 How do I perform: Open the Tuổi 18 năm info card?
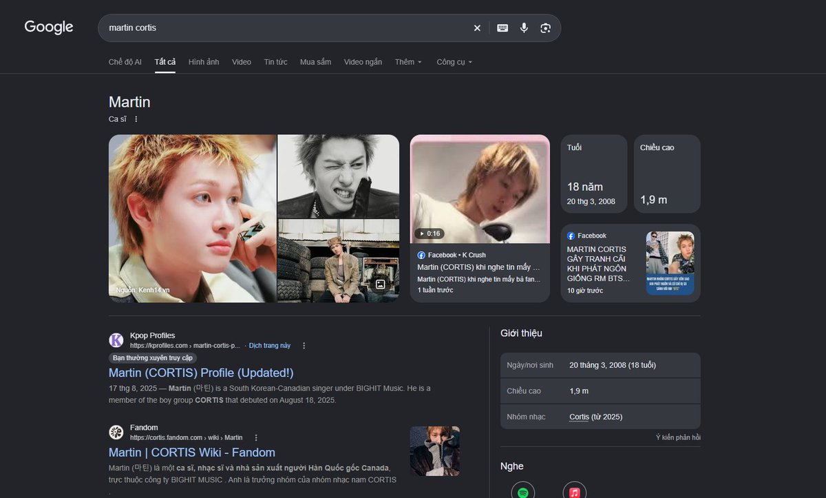point(594,174)
